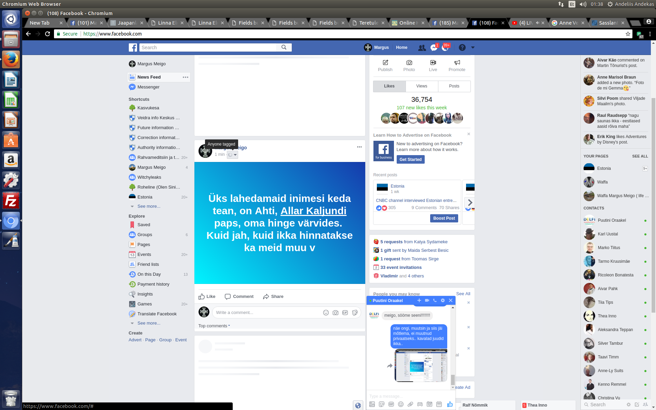Start voice call in Puutini Oraakel chat

coord(435,300)
